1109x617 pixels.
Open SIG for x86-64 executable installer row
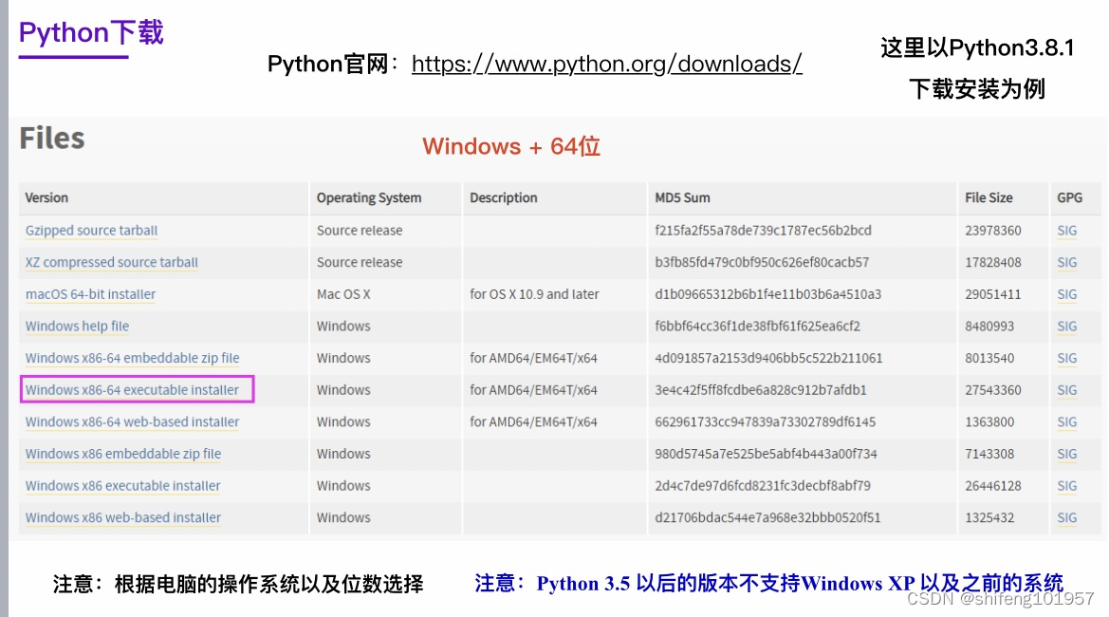point(1066,390)
